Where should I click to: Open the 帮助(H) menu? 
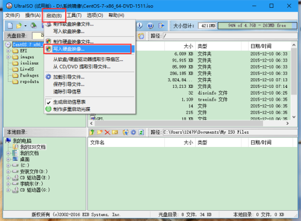pyautogui.click(x=116, y=16)
